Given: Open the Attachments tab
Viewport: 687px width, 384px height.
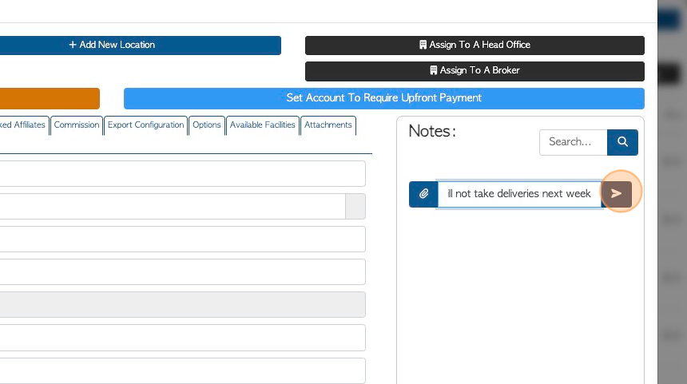Looking at the screenshot, I should tap(328, 125).
